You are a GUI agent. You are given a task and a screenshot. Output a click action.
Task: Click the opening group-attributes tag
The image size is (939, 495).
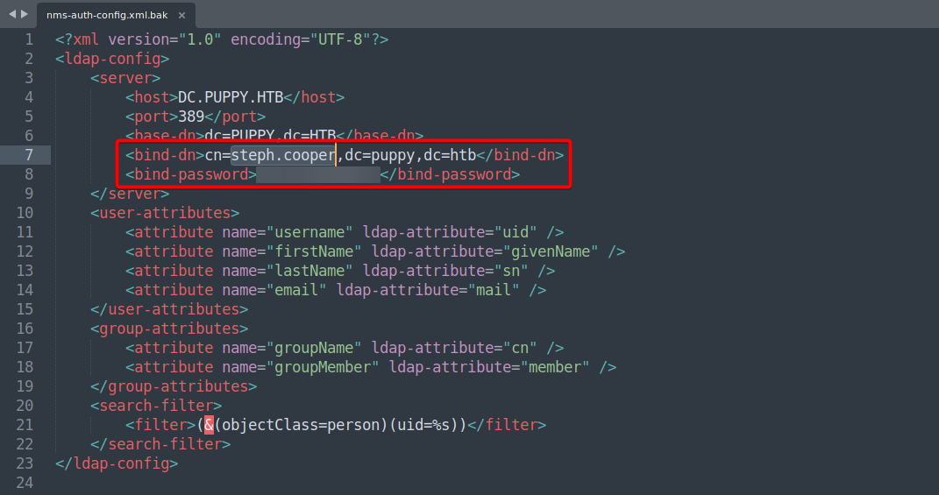(168, 329)
